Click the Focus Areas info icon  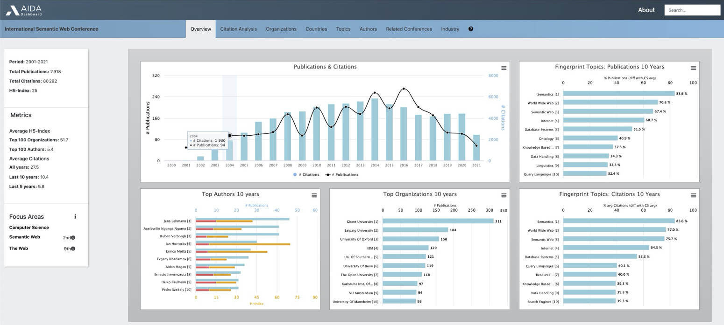coord(75,217)
